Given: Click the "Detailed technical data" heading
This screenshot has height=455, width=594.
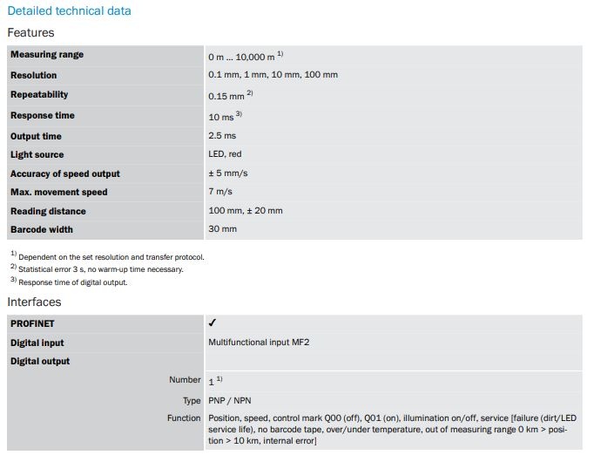Looking at the screenshot, I should pos(70,11).
